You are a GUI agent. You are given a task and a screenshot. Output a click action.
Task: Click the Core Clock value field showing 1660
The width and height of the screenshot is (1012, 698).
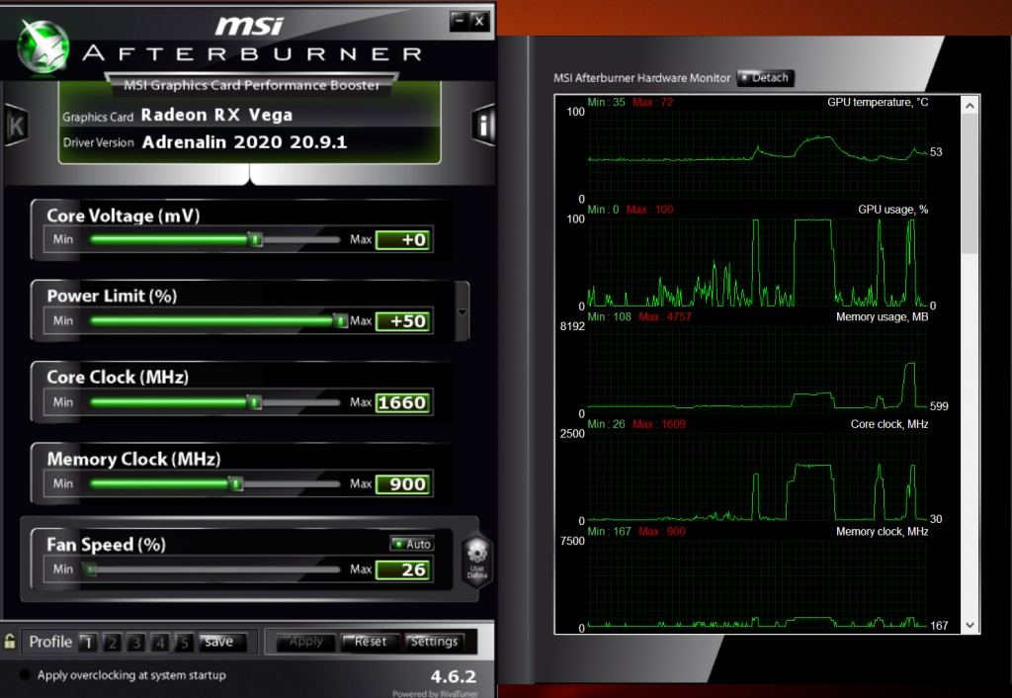click(403, 402)
